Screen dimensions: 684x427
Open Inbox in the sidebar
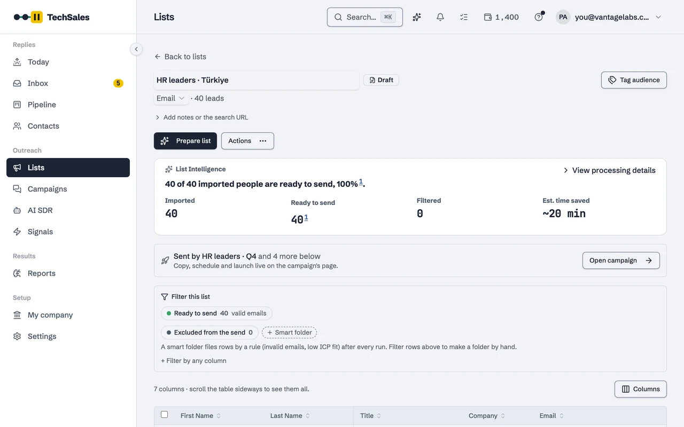click(x=68, y=83)
